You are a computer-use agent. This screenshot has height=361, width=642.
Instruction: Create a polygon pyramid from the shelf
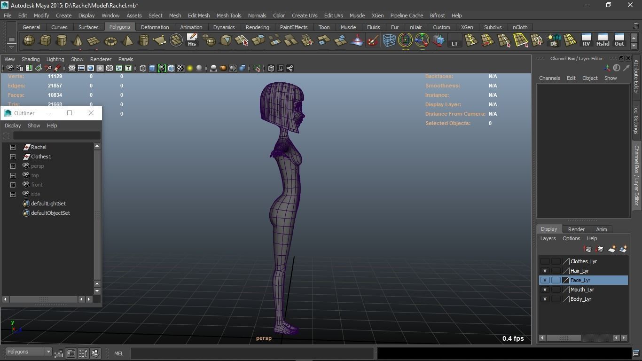127,41
